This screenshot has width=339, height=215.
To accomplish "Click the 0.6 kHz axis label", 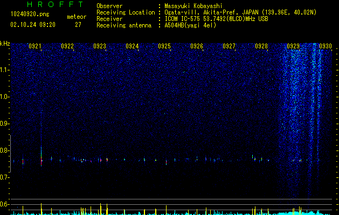I will [4, 204].
